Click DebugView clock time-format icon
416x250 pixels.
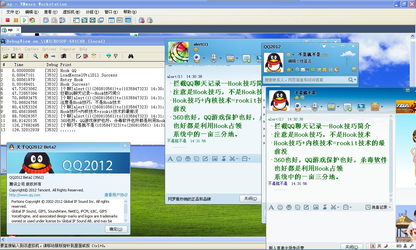(x=94, y=56)
